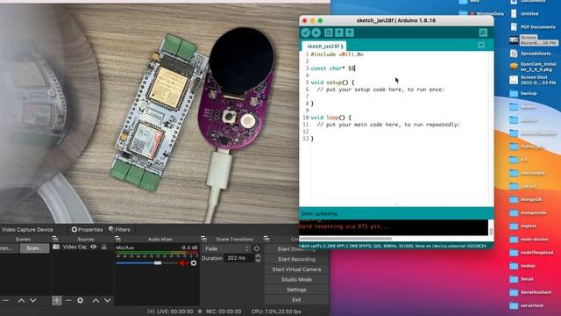
Task: Click the 'void setup() {' line
Action: 332,83
